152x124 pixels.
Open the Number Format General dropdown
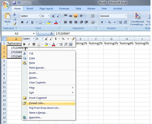126,16
